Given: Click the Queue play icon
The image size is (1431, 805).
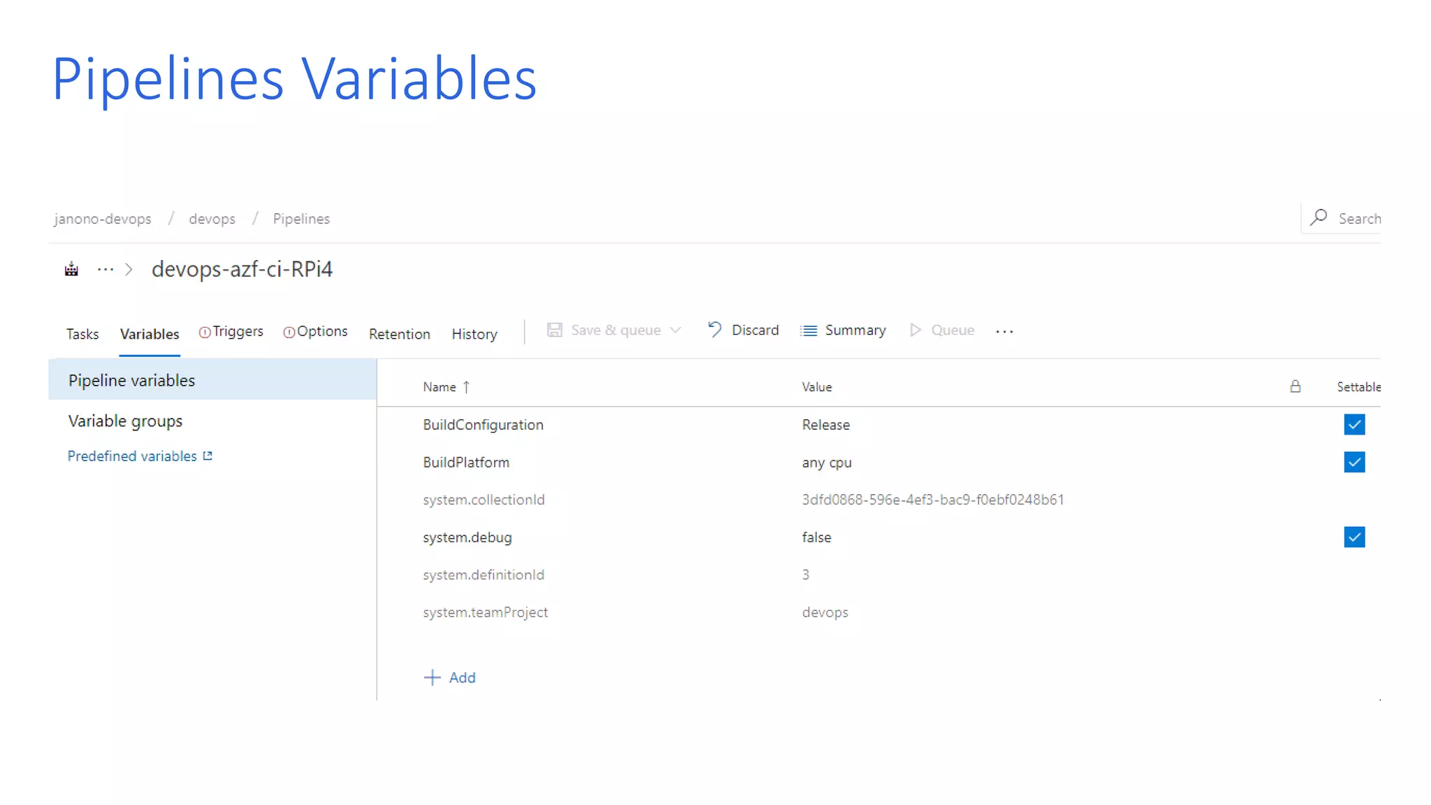Looking at the screenshot, I should point(915,330).
